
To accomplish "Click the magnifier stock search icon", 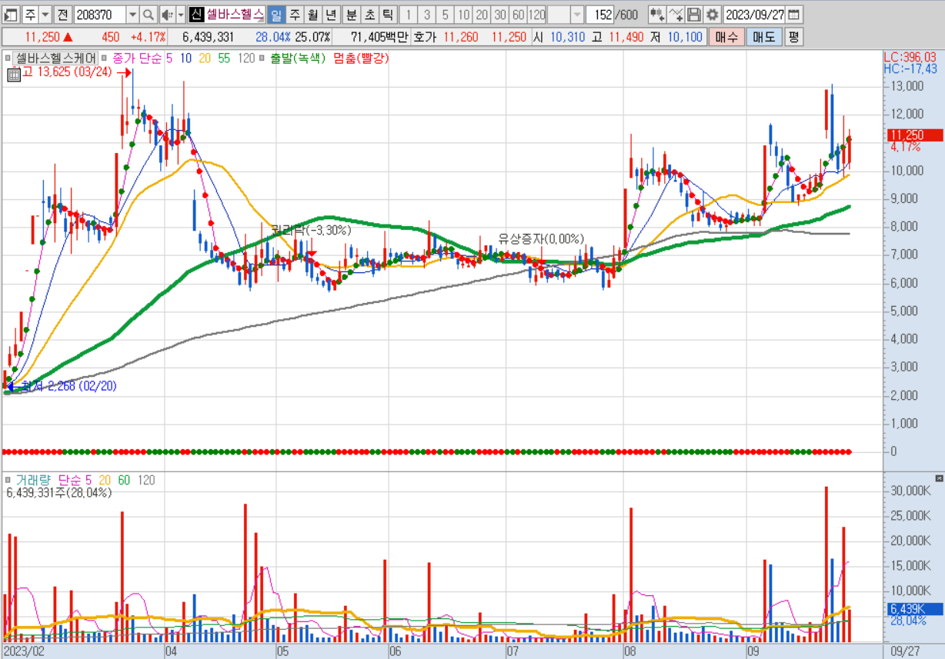I will point(149,15).
